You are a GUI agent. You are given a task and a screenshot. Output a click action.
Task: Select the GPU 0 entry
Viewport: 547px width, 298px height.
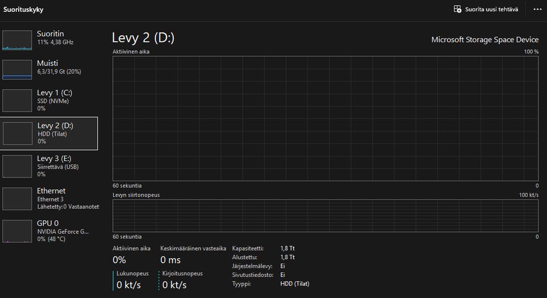pyautogui.click(x=49, y=231)
